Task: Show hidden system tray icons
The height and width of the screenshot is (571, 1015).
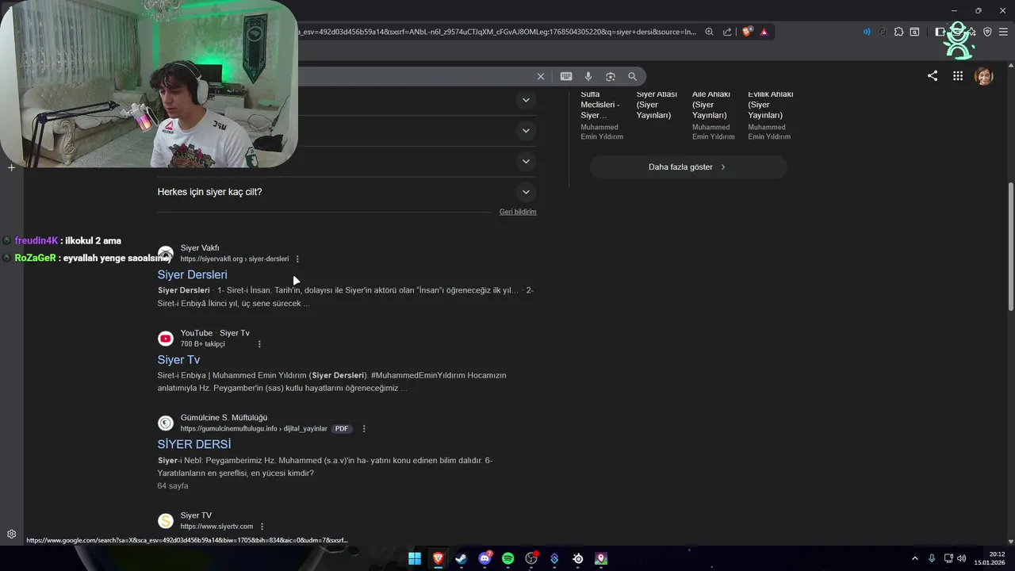Action: coord(914,558)
